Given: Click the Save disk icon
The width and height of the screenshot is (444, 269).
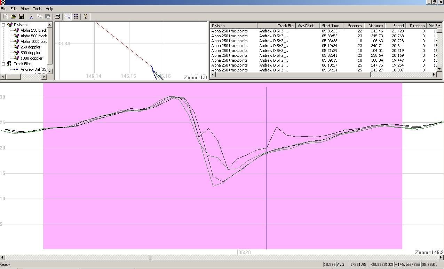Looking at the screenshot, I should pyautogui.click(x=21, y=16).
